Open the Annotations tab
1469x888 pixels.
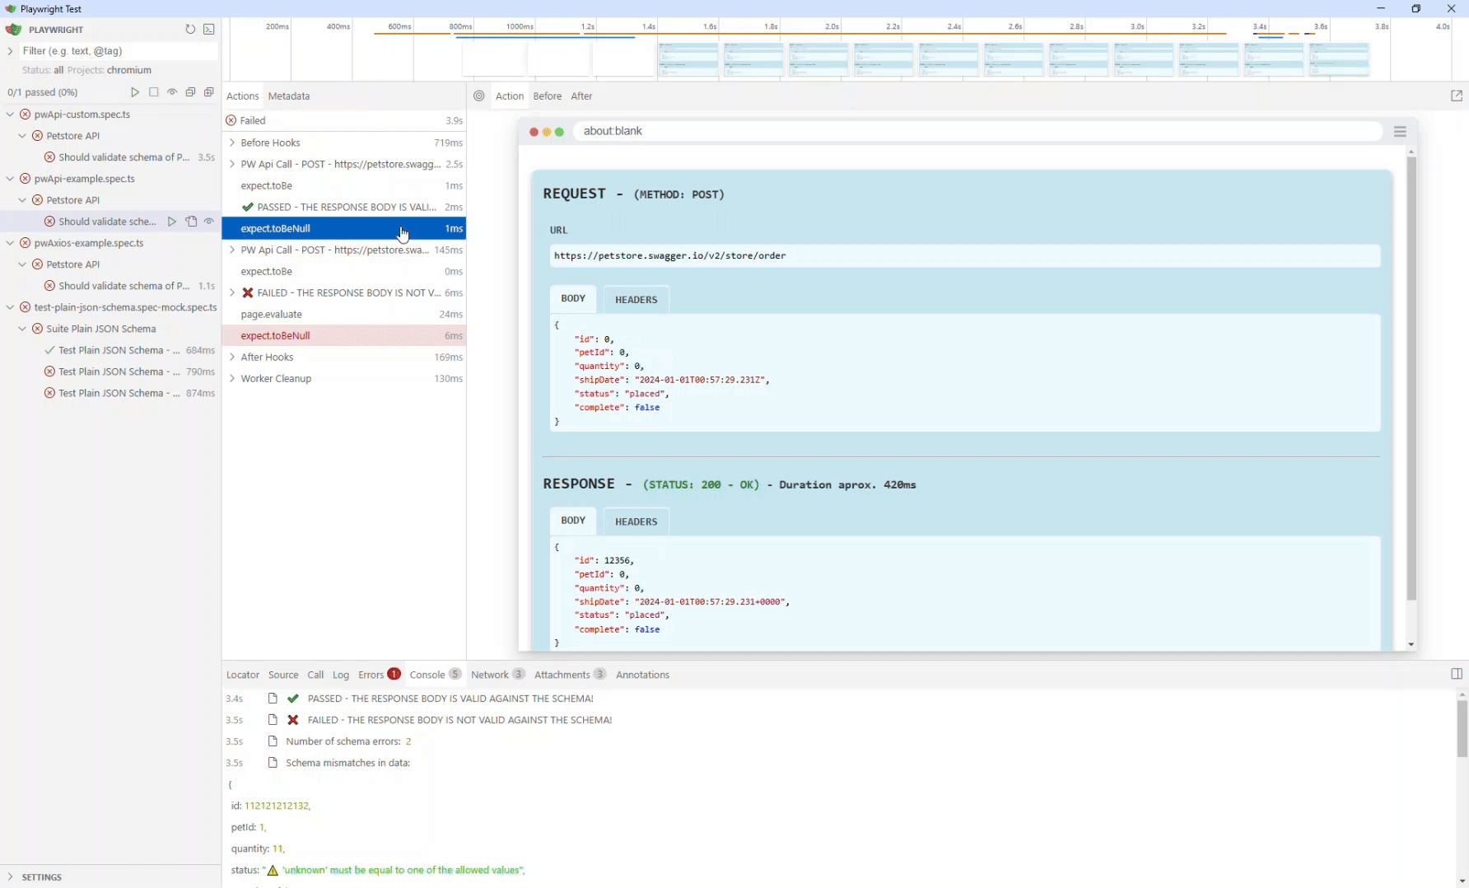[643, 675]
